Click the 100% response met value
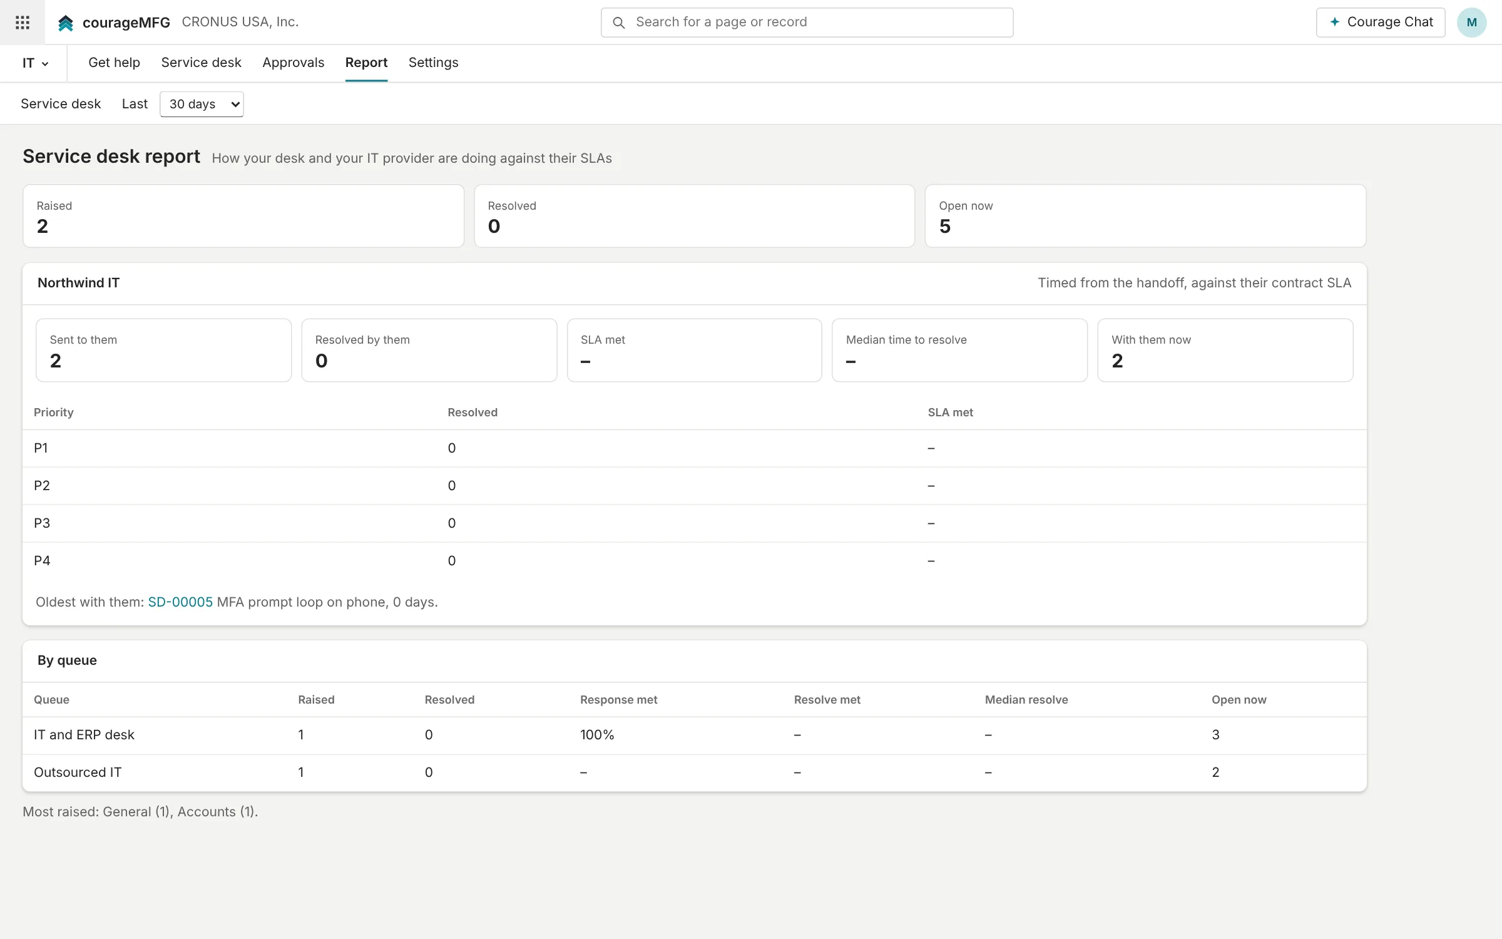This screenshot has height=939, width=1502. 597,735
